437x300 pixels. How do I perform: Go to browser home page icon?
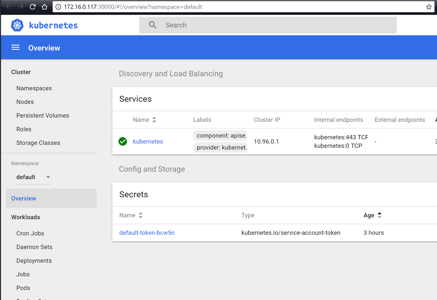click(x=44, y=7)
